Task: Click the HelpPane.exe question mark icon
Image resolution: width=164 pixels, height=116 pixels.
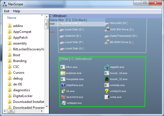Action: click(63, 85)
